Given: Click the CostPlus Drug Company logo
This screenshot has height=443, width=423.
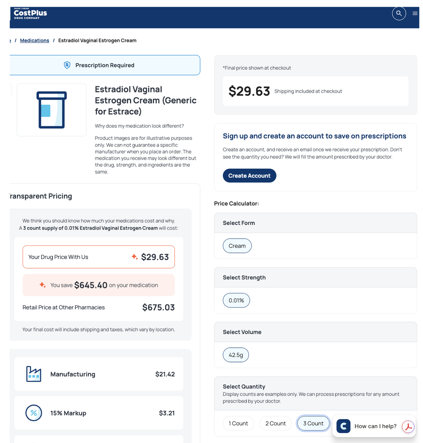Looking at the screenshot, I should pyautogui.click(x=30, y=13).
